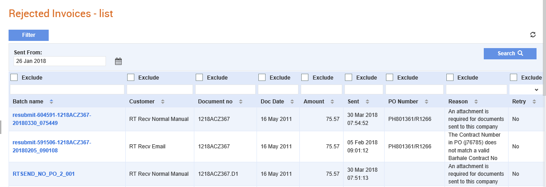546x187 pixels.
Task: Sort by Retry column arrows
Action: point(534,102)
